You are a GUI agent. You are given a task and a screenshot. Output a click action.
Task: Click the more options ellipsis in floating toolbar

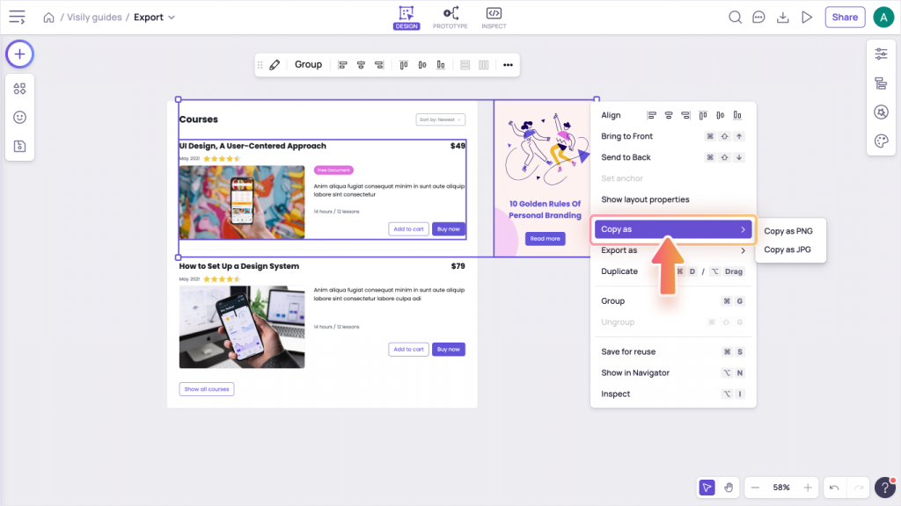(508, 65)
